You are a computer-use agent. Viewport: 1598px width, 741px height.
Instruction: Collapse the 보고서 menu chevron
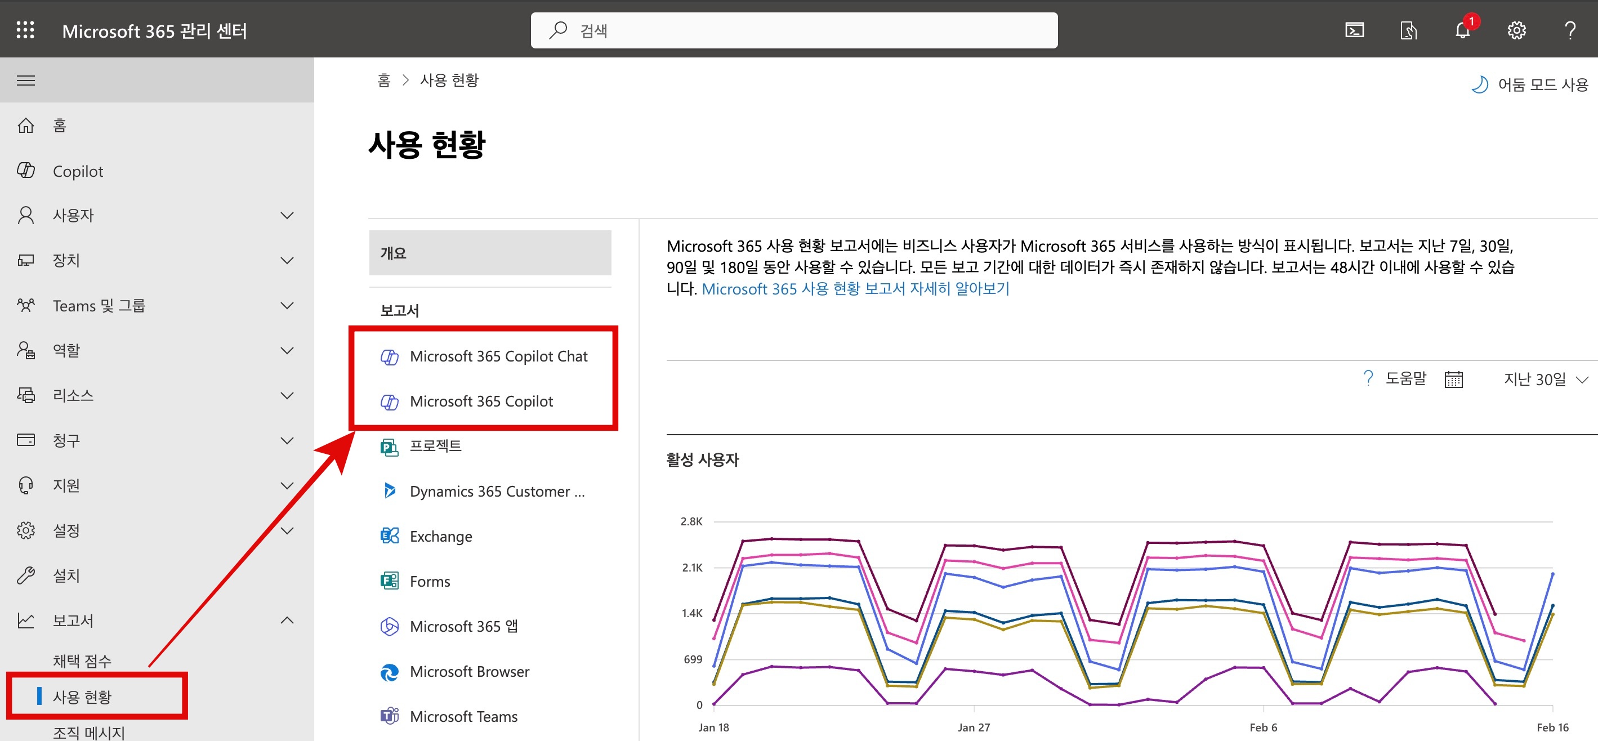coord(287,620)
